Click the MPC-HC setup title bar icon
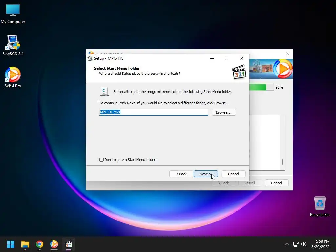This screenshot has width=336, height=252. (x=90, y=58)
